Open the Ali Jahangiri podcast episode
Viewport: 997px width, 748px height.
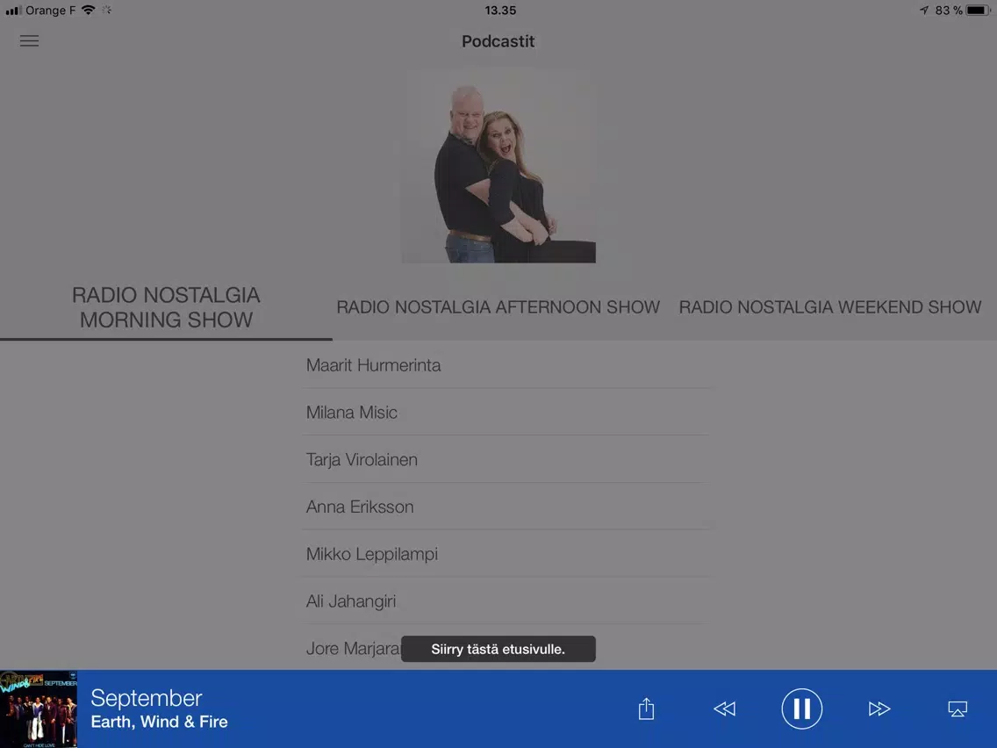[506, 601]
